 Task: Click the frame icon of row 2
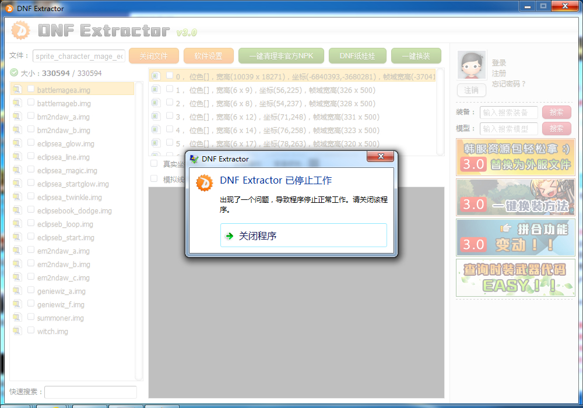click(x=156, y=103)
